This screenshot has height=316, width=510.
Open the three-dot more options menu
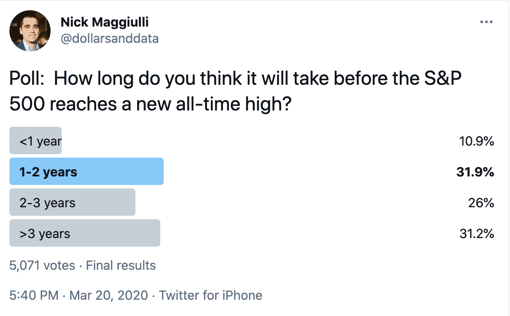click(x=486, y=22)
